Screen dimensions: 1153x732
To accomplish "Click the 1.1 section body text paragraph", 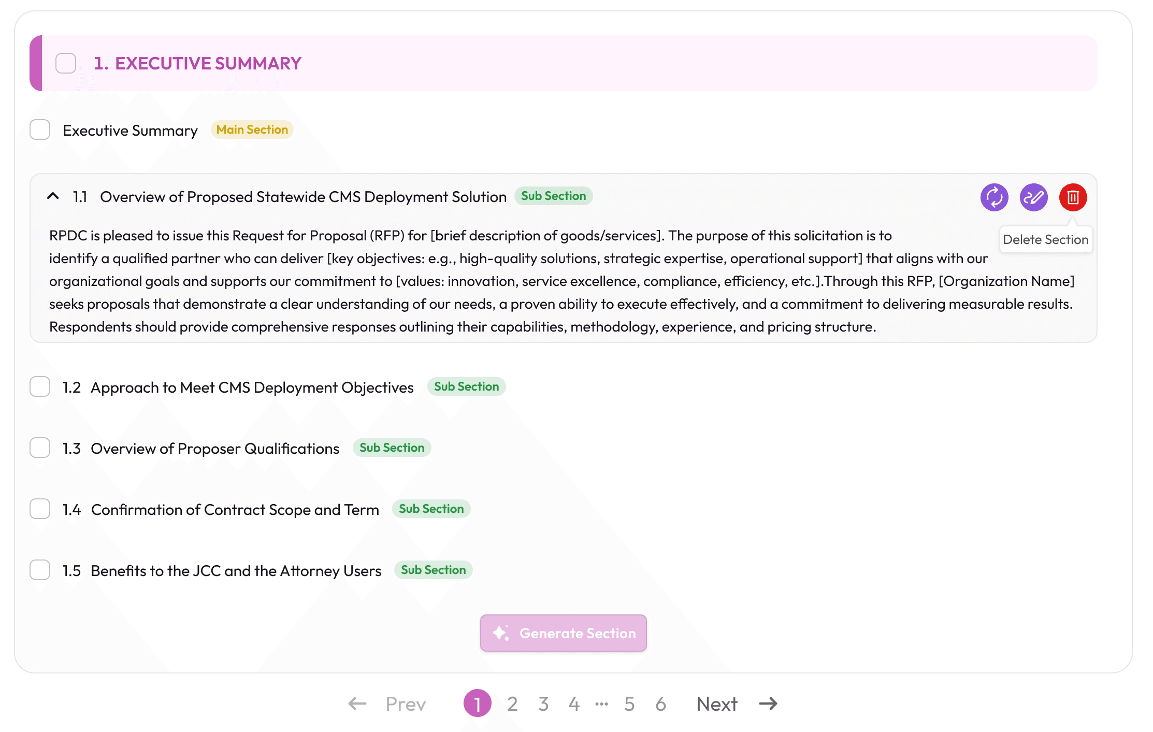I will (x=518, y=281).
